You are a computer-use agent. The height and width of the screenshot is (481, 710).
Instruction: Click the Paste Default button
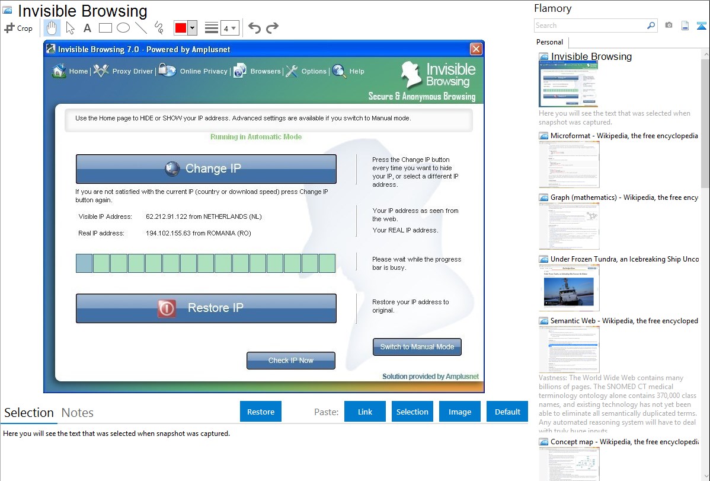coord(507,412)
